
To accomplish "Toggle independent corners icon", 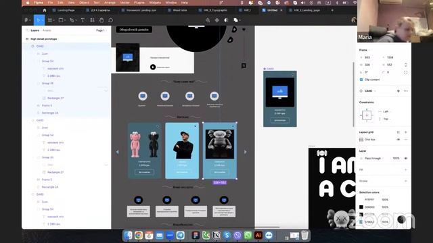I will point(406,72).
